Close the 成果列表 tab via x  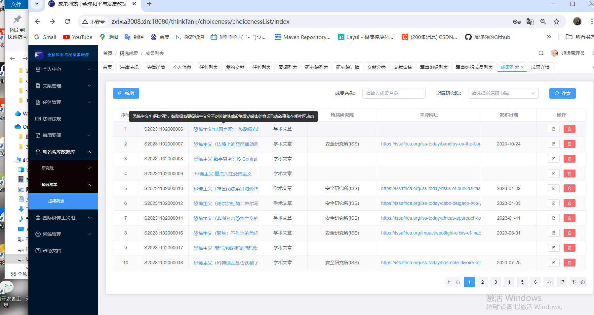(x=522, y=67)
